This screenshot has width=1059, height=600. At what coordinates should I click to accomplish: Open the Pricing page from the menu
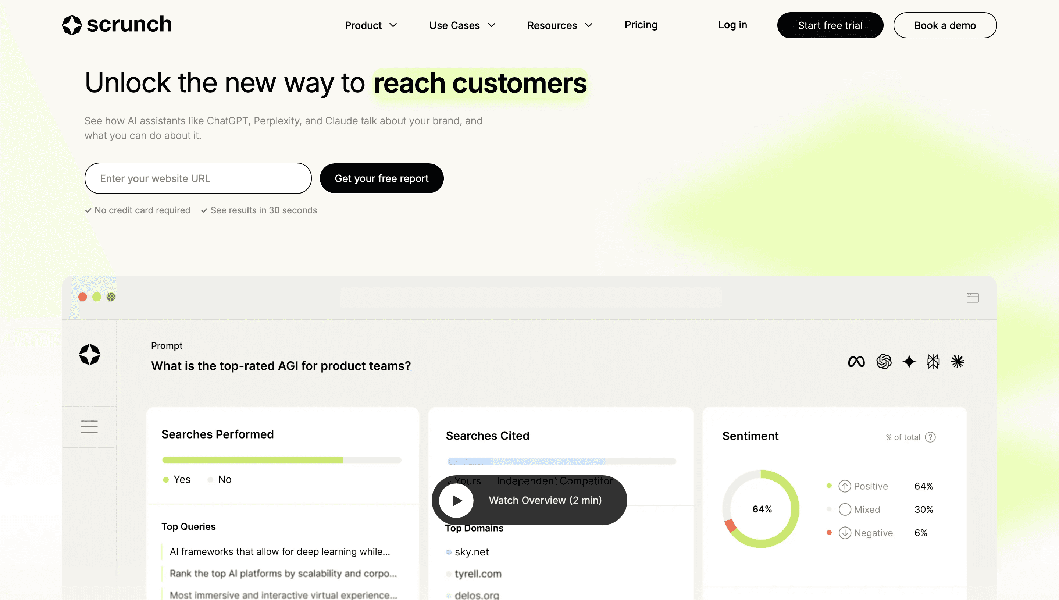click(x=641, y=25)
